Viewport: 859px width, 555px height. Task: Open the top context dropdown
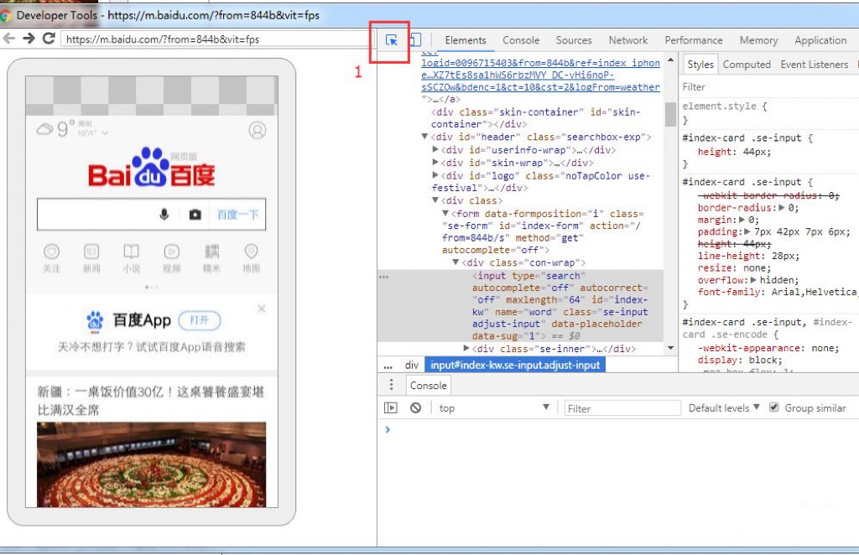point(493,407)
